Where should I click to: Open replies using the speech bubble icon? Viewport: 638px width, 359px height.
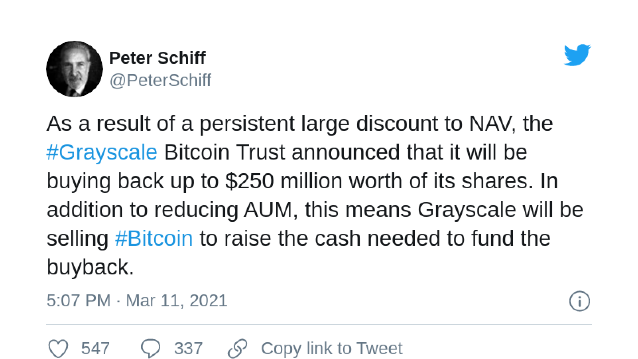coord(151,348)
